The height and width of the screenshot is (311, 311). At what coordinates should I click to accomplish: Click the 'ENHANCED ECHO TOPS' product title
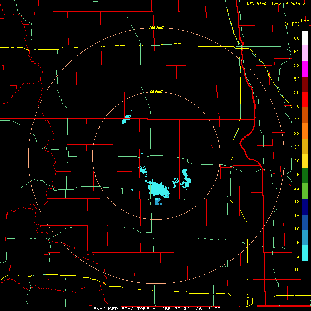[121, 309]
